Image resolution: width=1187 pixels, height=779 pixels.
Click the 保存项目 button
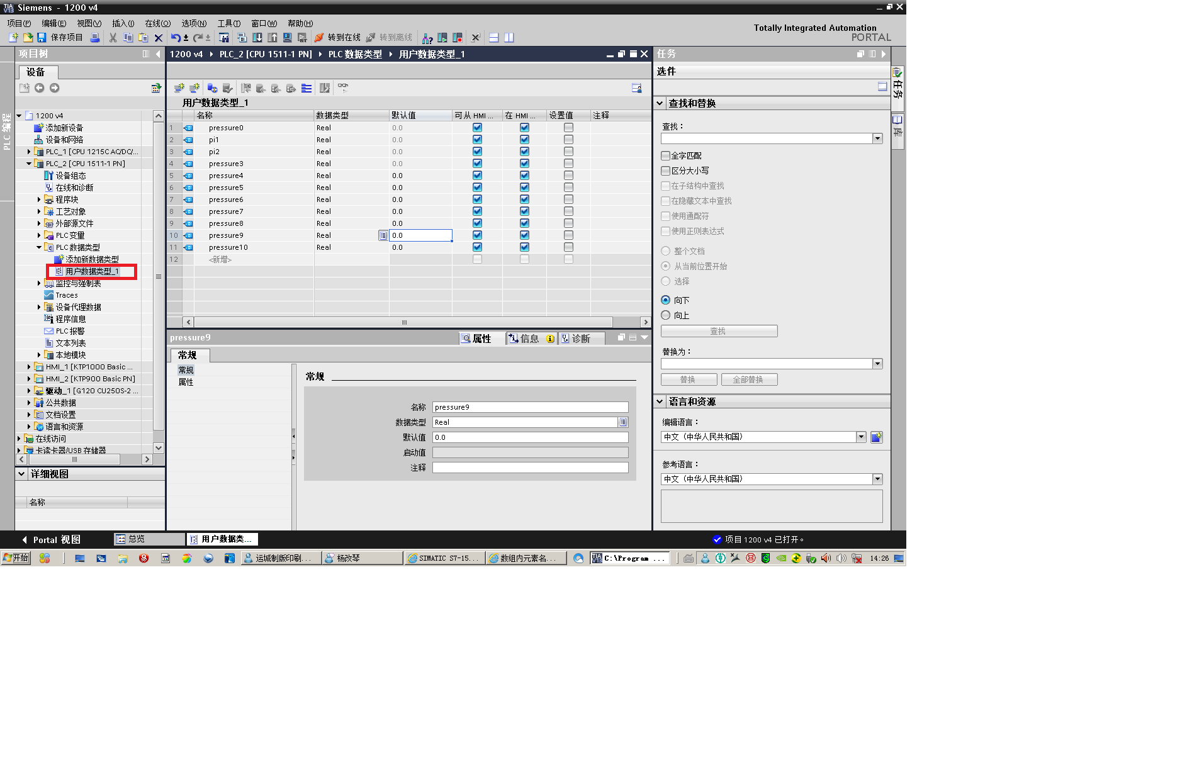point(60,38)
